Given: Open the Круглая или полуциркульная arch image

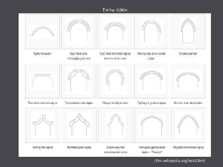Looking at the screenshot, I should coord(79,32).
